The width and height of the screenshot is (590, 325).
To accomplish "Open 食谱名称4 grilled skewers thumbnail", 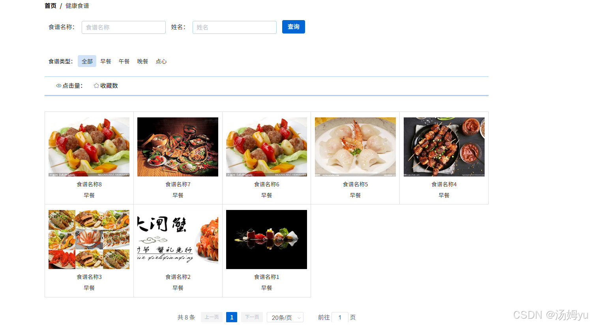I will [x=444, y=147].
